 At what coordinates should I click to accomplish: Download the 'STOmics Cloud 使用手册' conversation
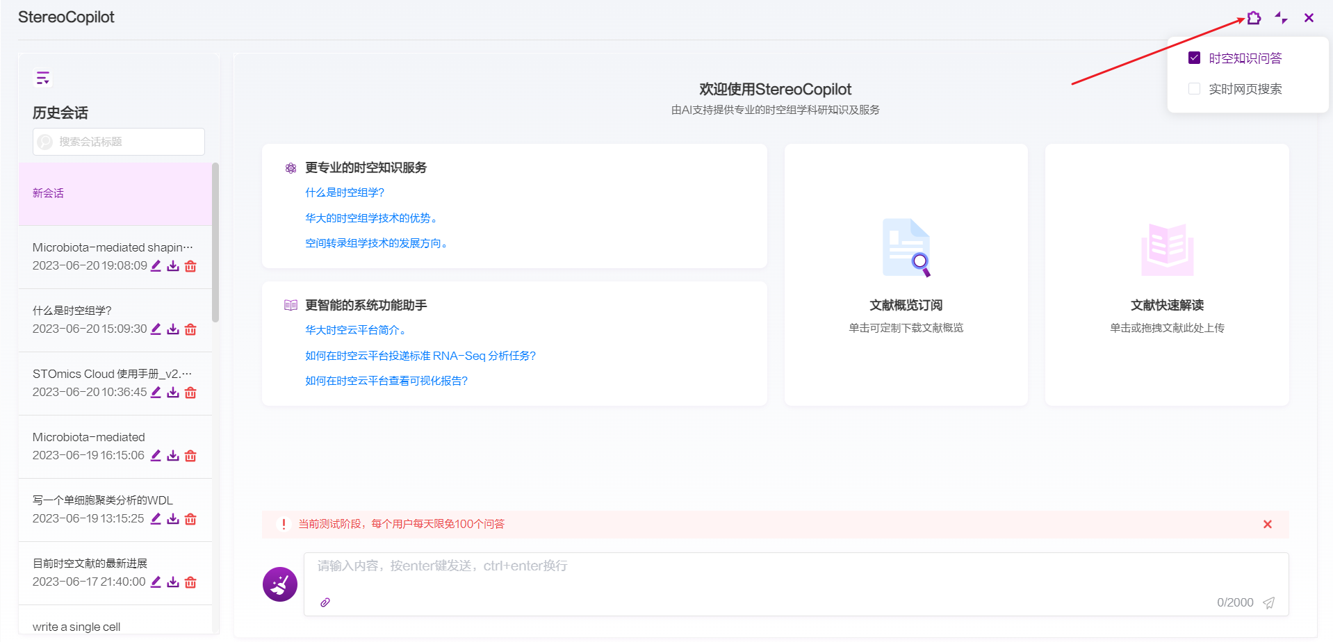click(173, 393)
